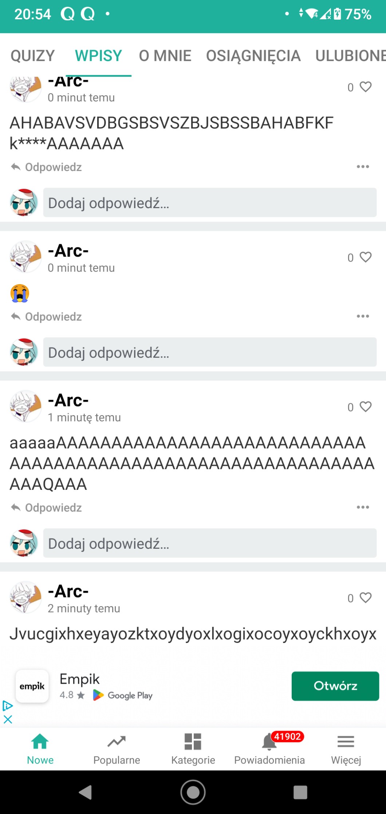Go to the OSIĄGNIĘCIA tab

point(253,56)
